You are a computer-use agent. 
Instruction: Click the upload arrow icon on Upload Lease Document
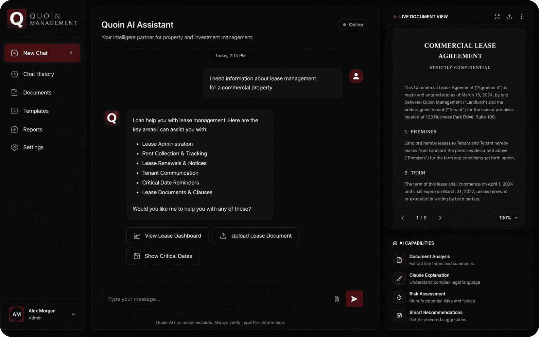(x=223, y=236)
